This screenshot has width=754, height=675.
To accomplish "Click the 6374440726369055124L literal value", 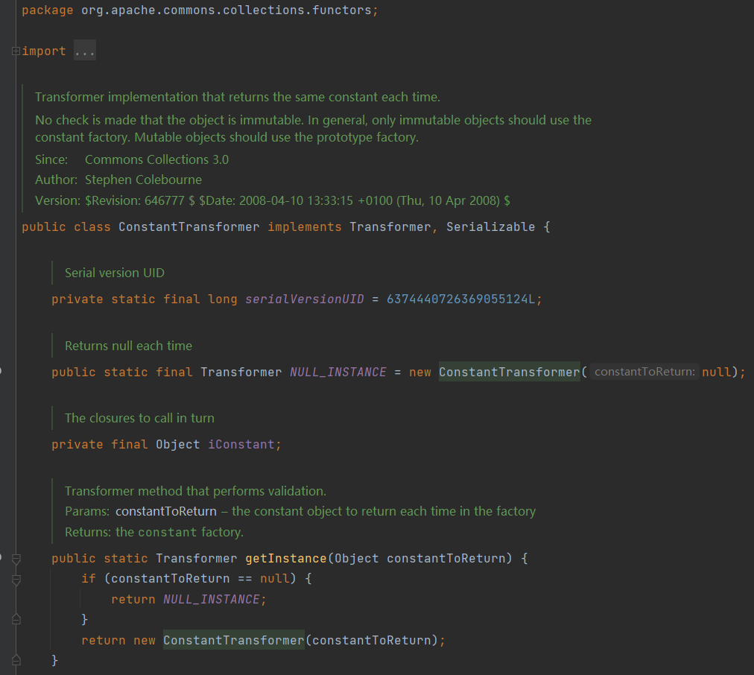I will tap(460, 299).
